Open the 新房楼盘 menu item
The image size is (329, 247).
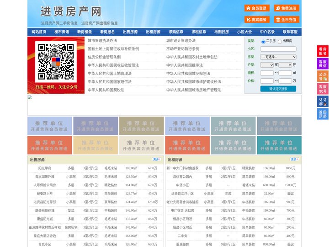(85, 32)
